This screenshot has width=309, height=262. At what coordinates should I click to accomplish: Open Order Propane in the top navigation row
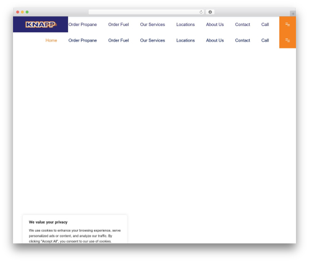pos(83,25)
